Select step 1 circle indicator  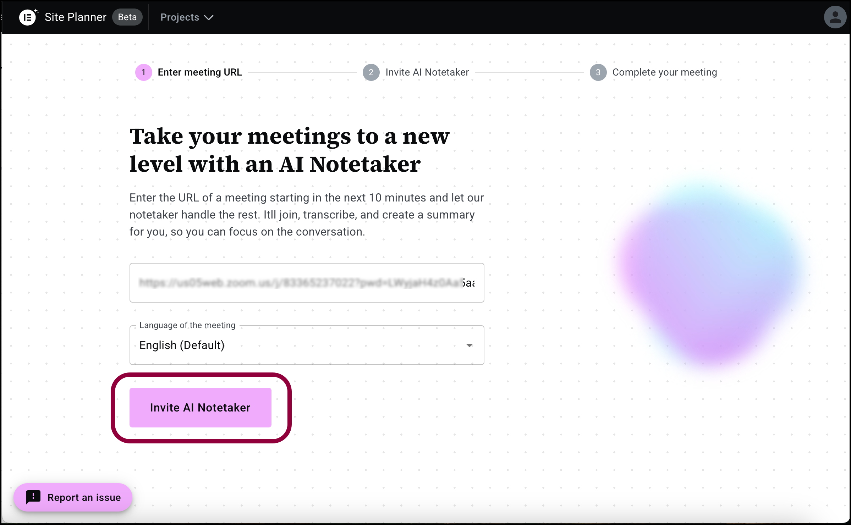pos(144,72)
